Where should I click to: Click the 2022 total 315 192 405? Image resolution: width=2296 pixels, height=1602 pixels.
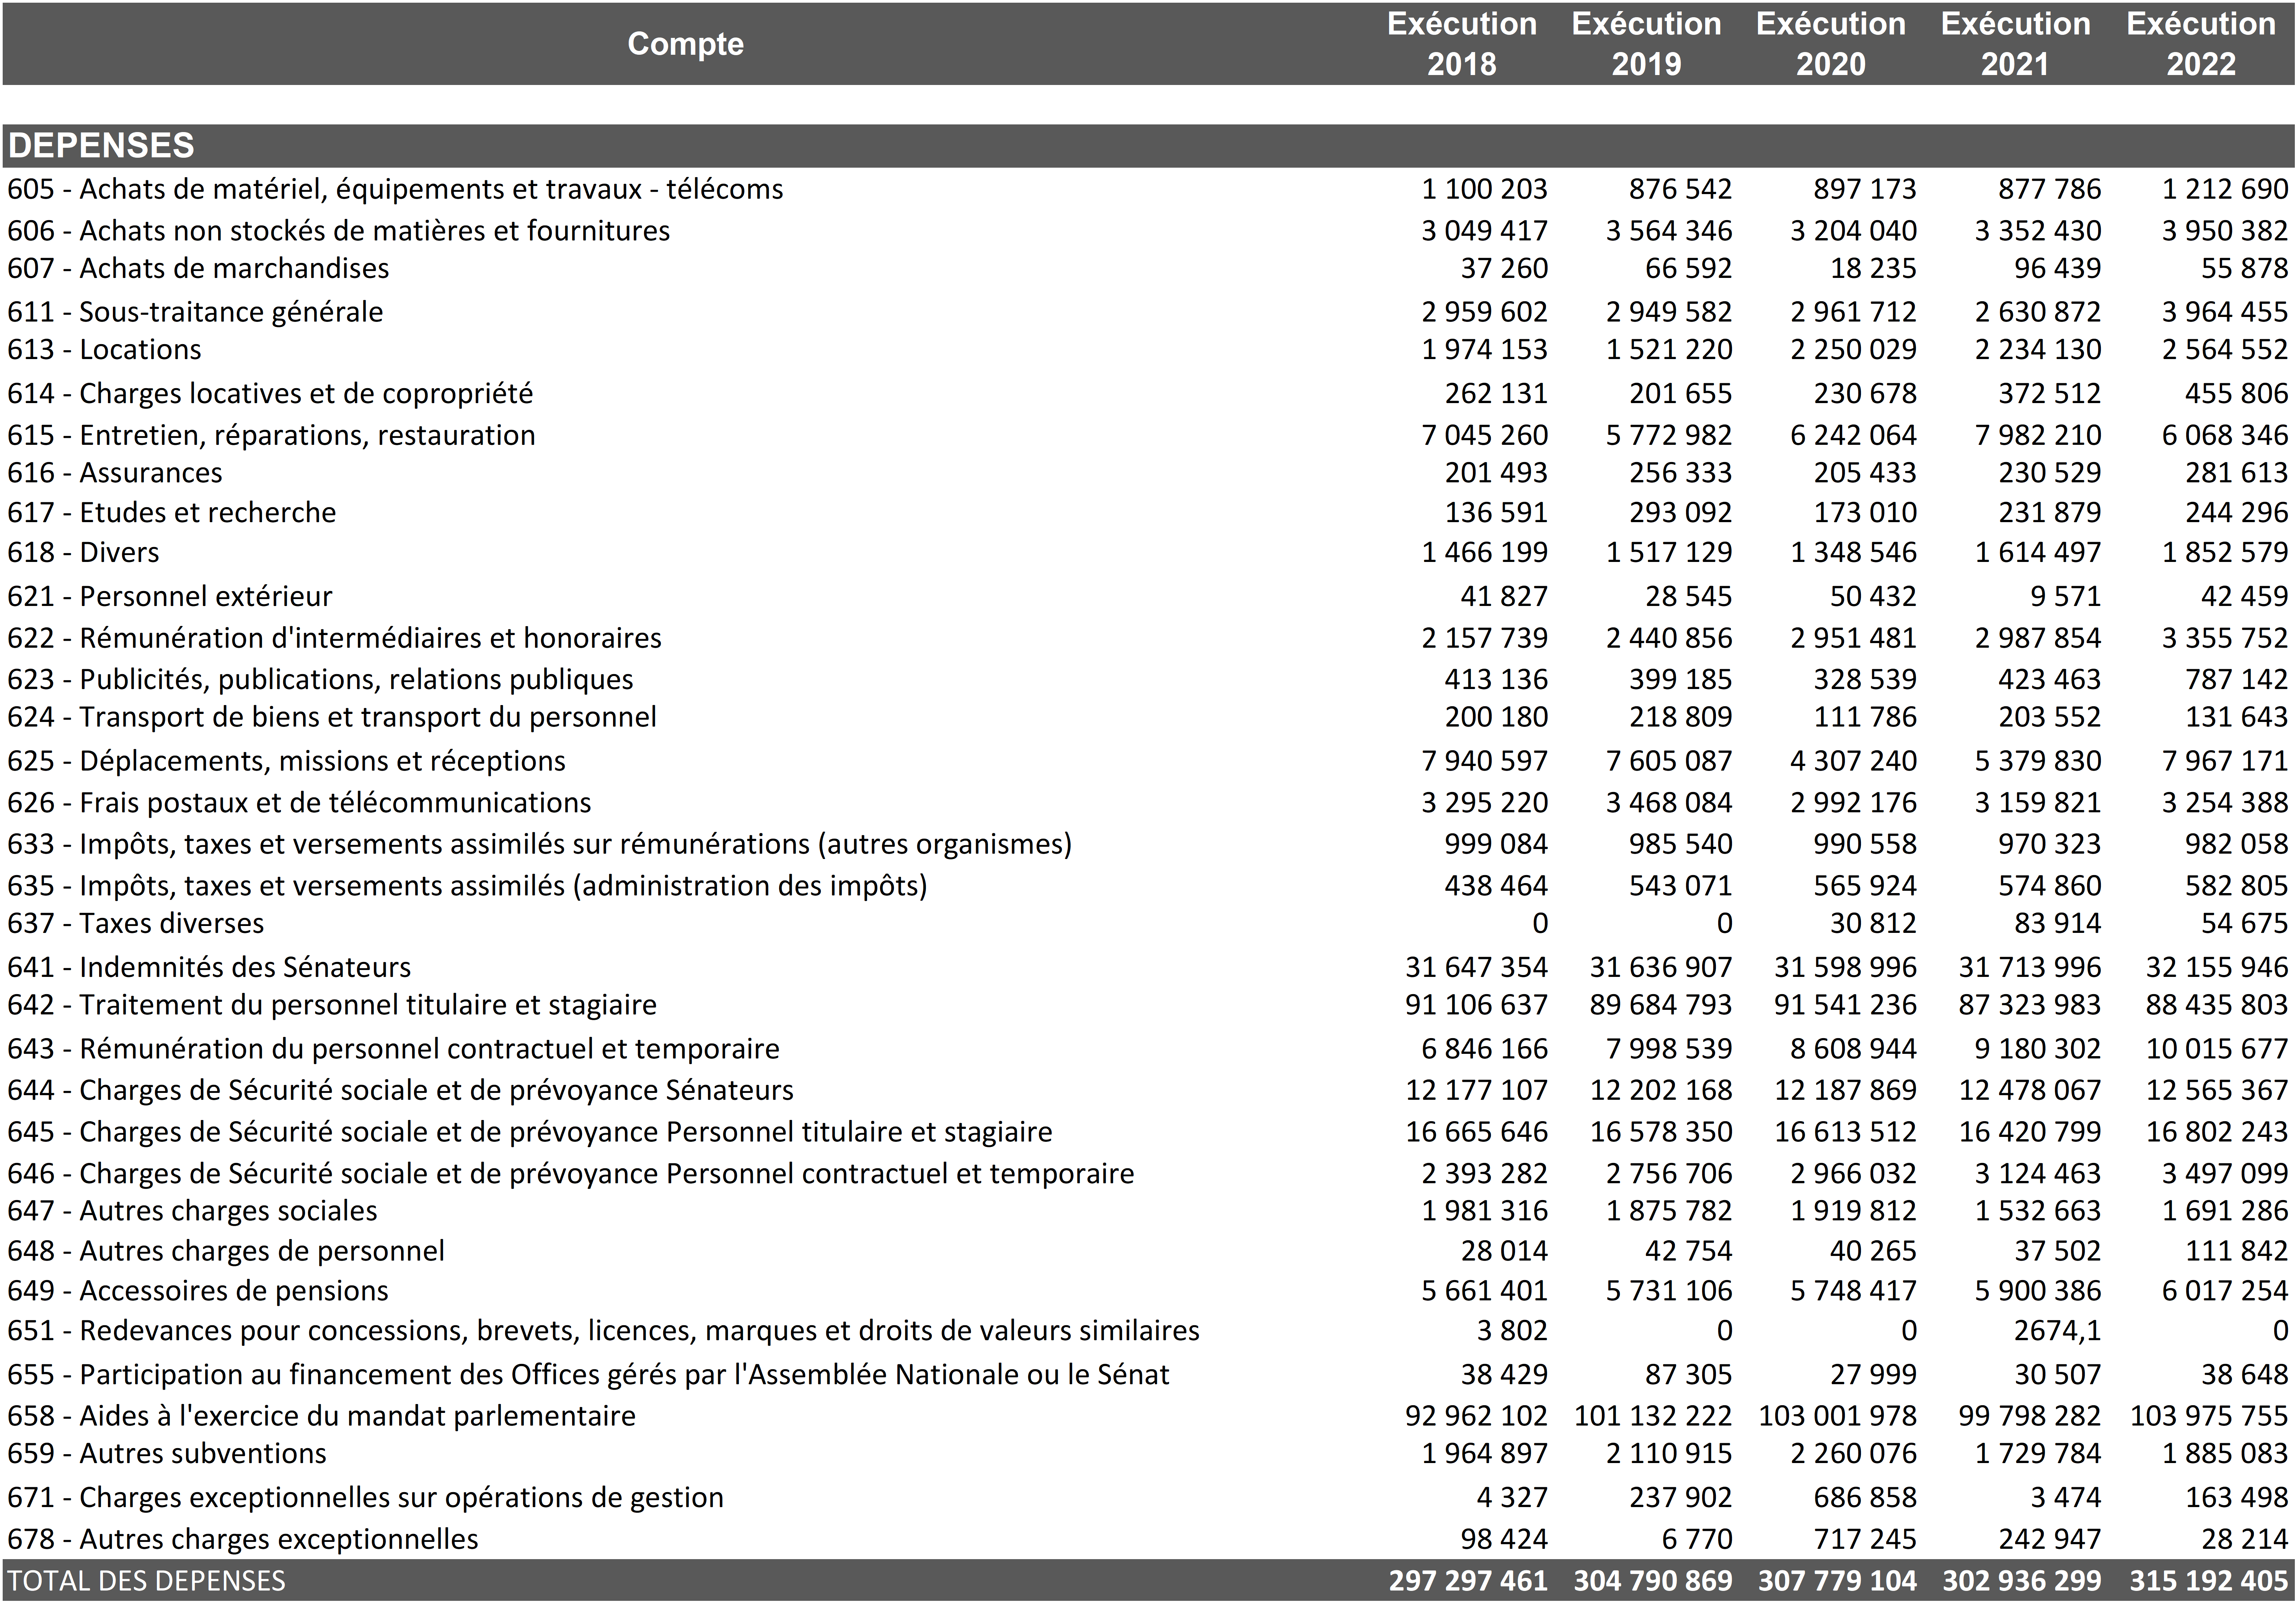(x=2208, y=1581)
